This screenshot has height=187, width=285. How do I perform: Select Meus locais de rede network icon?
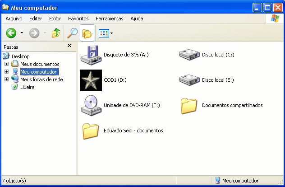click(15, 79)
